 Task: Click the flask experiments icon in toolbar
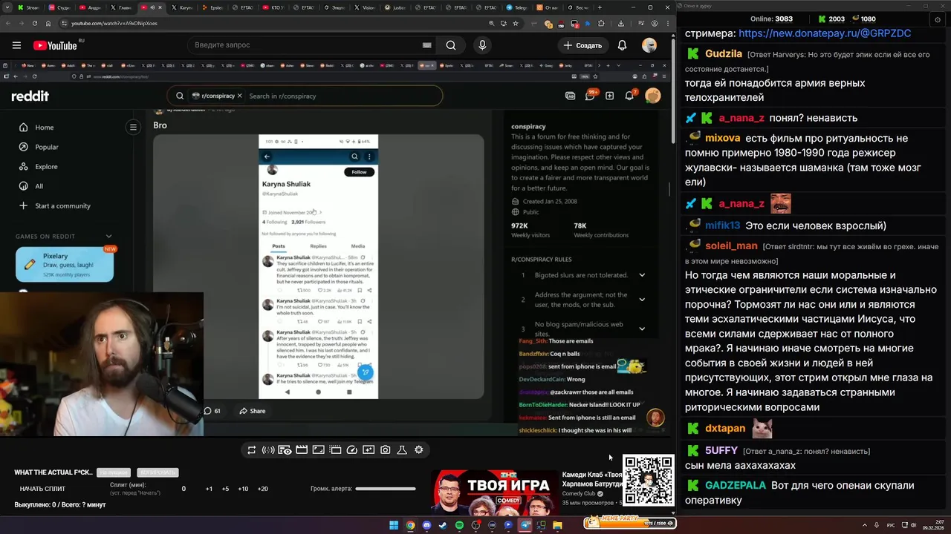coord(402,449)
